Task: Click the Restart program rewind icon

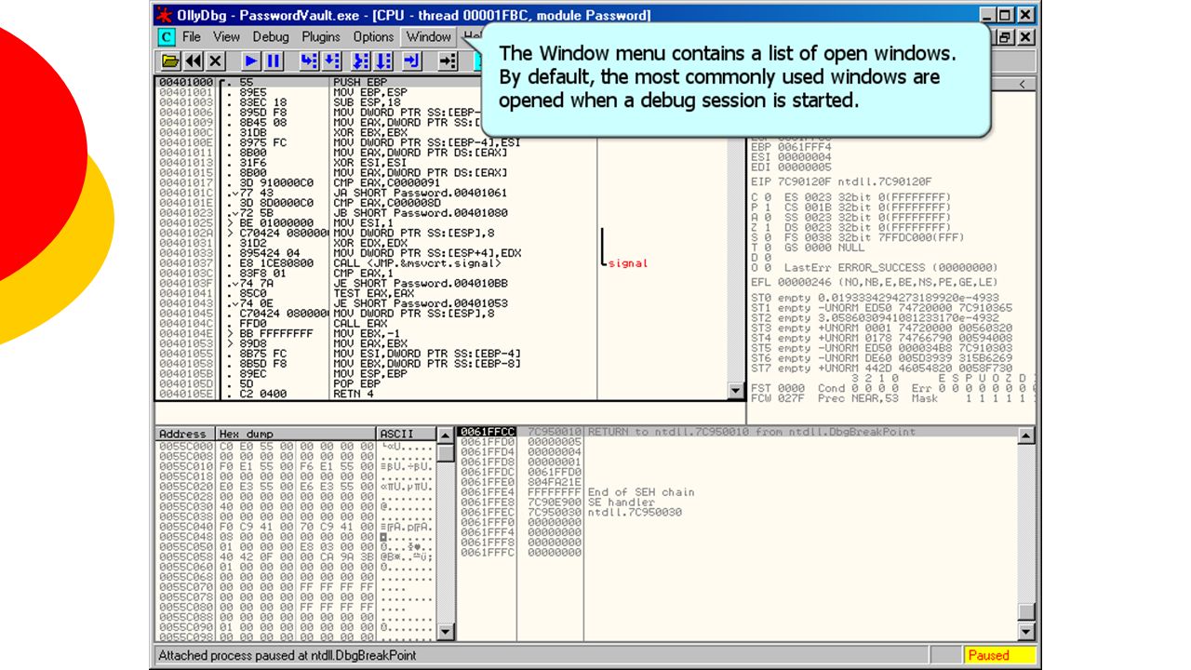Action: pyautogui.click(x=194, y=60)
